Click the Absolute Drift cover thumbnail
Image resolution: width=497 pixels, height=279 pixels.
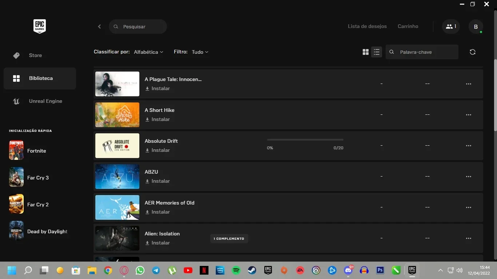click(x=117, y=146)
